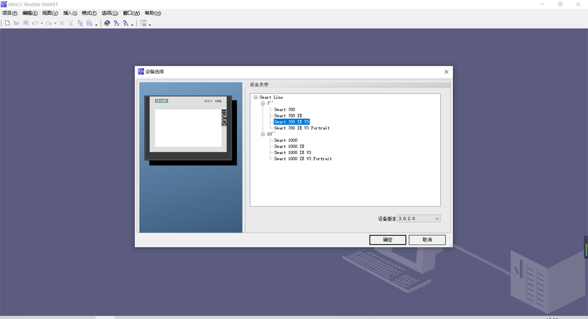Click the Cut scissors icon
The image size is (588, 319).
(71, 23)
